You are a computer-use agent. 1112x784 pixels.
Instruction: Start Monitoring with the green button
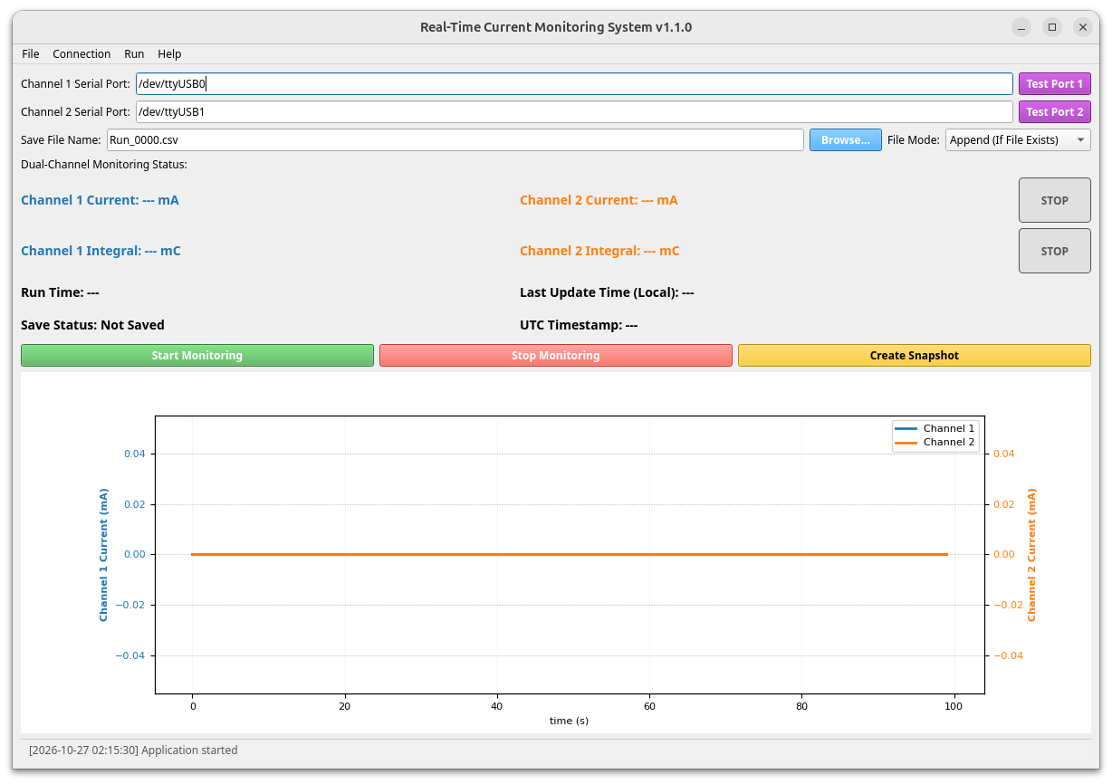pyautogui.click(x=197, y=356)
